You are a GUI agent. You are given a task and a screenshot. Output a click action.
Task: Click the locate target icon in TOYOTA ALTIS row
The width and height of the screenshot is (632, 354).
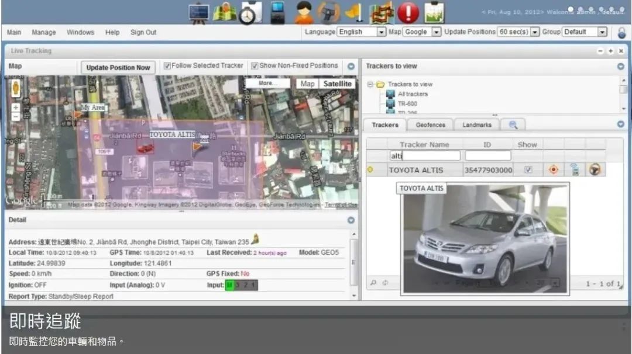pyautogui.click(x=554, y=170)
